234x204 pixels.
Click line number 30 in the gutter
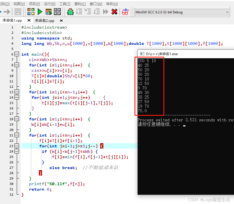pos(11,184)
